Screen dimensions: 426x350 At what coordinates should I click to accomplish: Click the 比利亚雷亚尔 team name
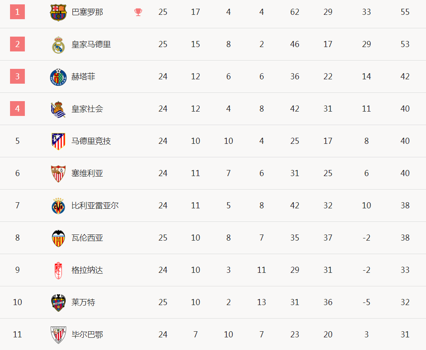tap(95, 206)
